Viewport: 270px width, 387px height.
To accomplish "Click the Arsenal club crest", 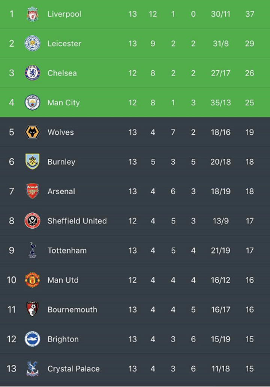I will coord(32,191).
